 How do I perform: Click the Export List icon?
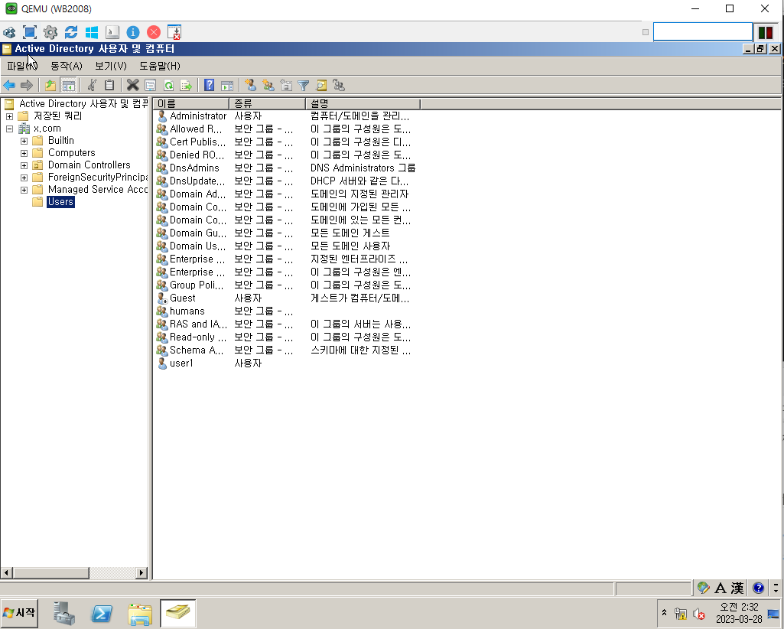(x=186, y=86)
